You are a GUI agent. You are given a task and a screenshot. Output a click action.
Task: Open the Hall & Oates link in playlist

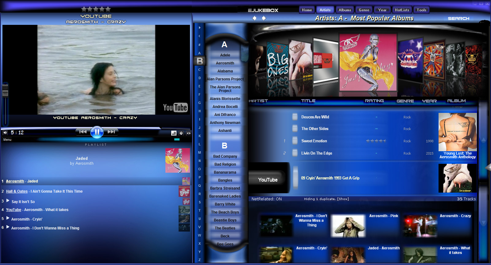17,191
